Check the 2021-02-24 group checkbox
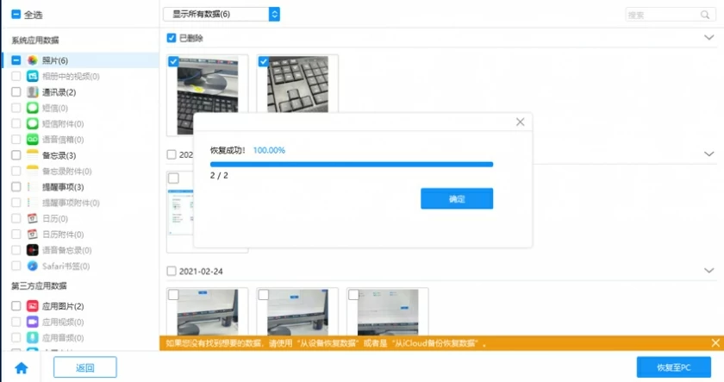724x382 pixels. 172,271
